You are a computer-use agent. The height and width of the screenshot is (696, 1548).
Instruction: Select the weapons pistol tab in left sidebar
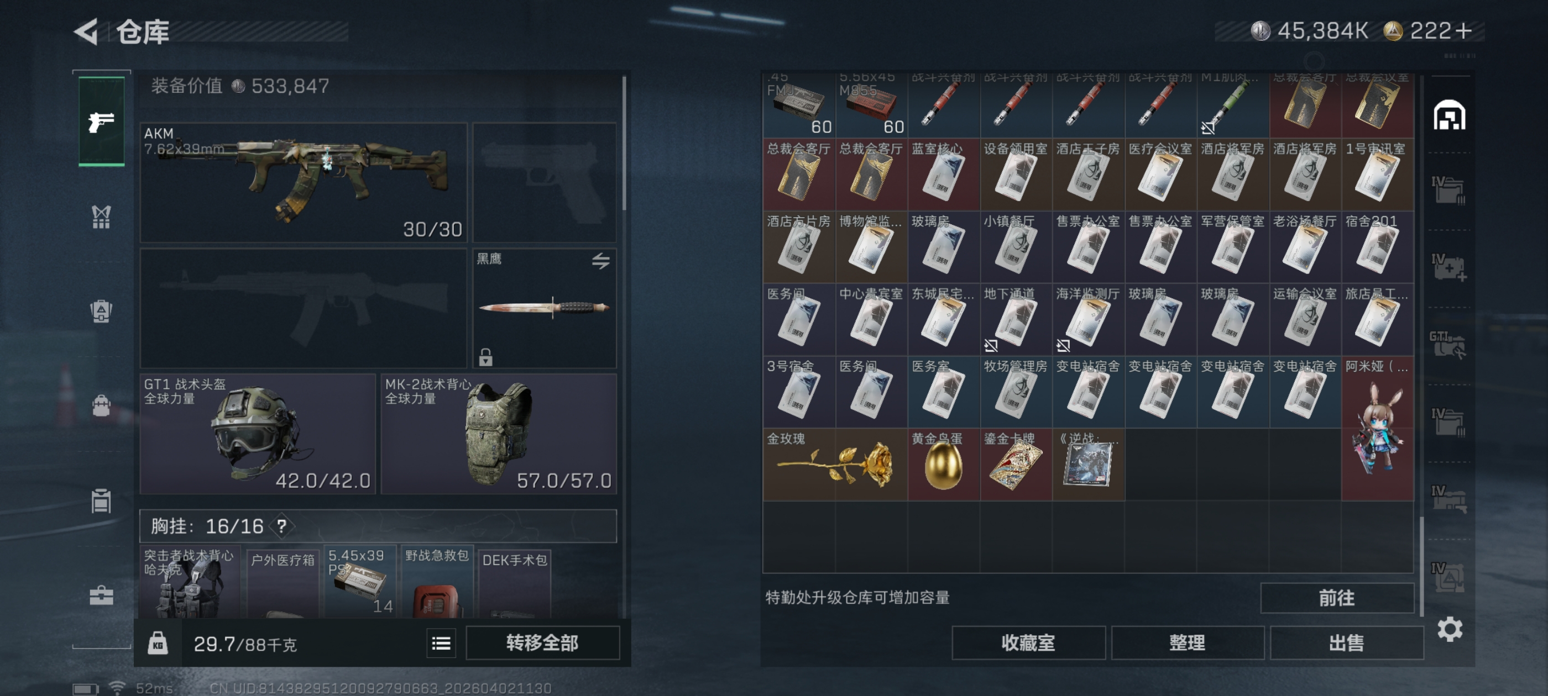point(102,122)
